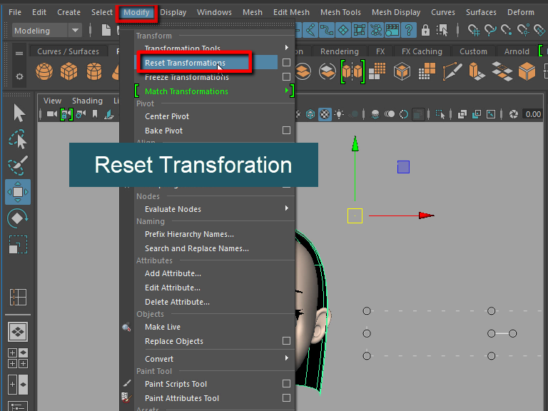Open Reset Transformations option box
The image size is (548, 411).
[286, 63]
